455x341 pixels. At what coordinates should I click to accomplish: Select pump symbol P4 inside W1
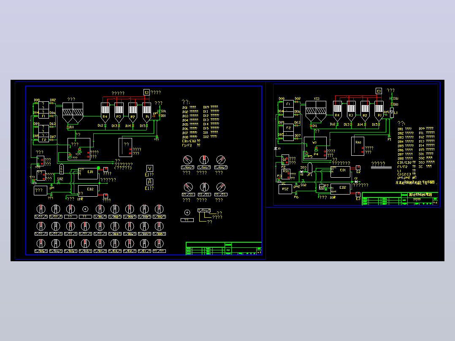[316, 149]
